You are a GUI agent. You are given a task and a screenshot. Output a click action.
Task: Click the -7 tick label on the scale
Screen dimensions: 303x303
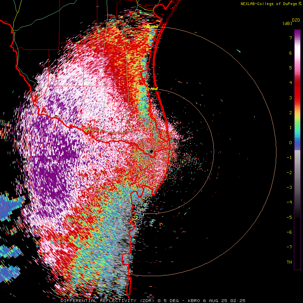[x=289, y=247]
